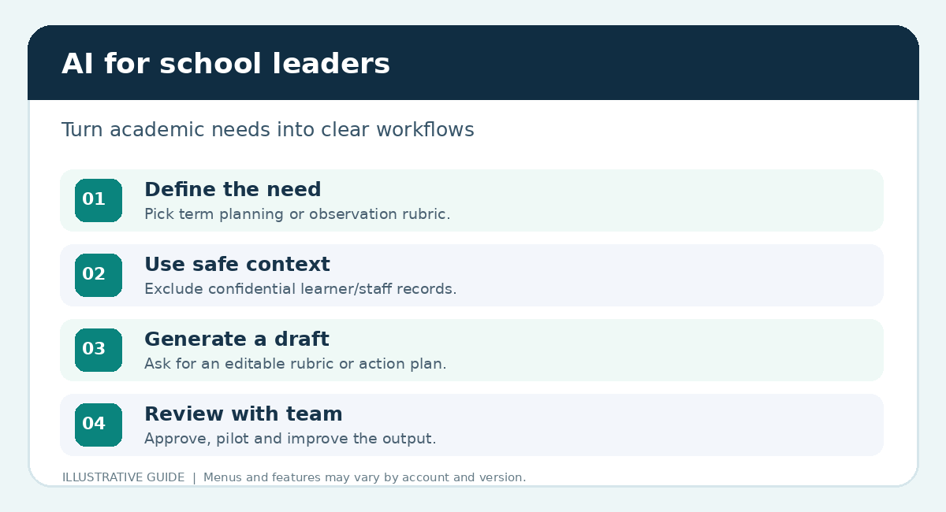Select the 'Use safe context' heading
Screen dimensions: 946x512
237,265
